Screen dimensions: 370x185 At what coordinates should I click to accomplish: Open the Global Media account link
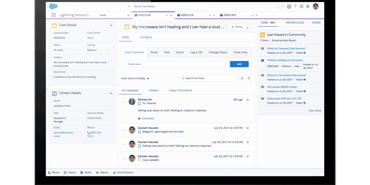[x=95, y=118]
